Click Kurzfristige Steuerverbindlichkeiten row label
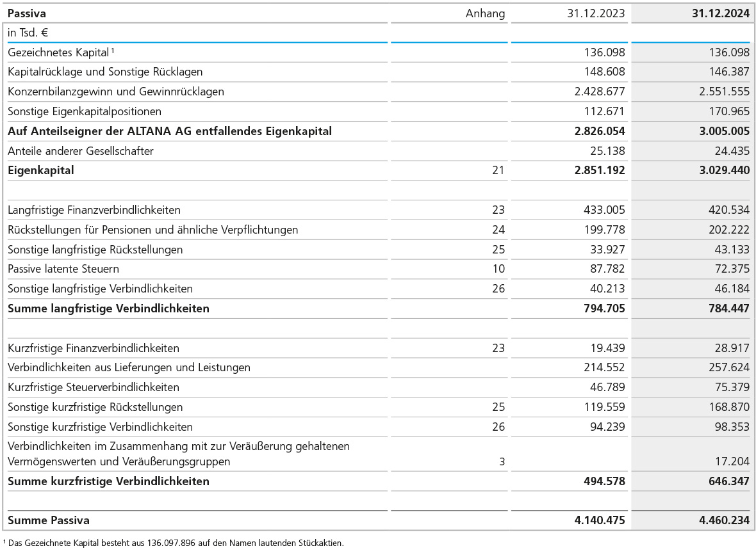Screen dimensions: 756x553 pos(94,387)
